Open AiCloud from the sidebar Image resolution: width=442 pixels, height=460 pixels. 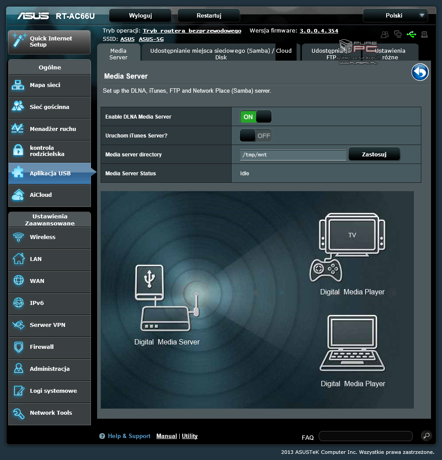50,196
